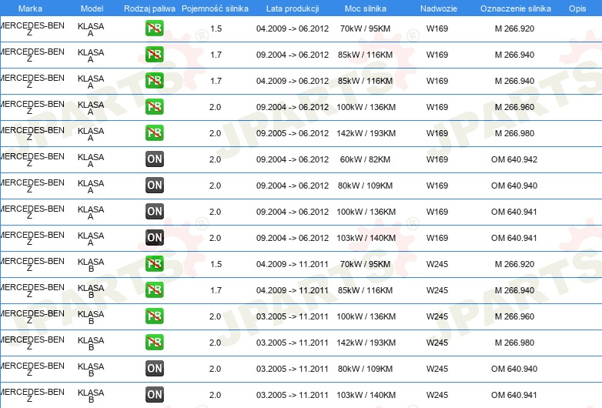Click the Model column header
This screenshot has width=602, height=408.
(x=92, y=8)
